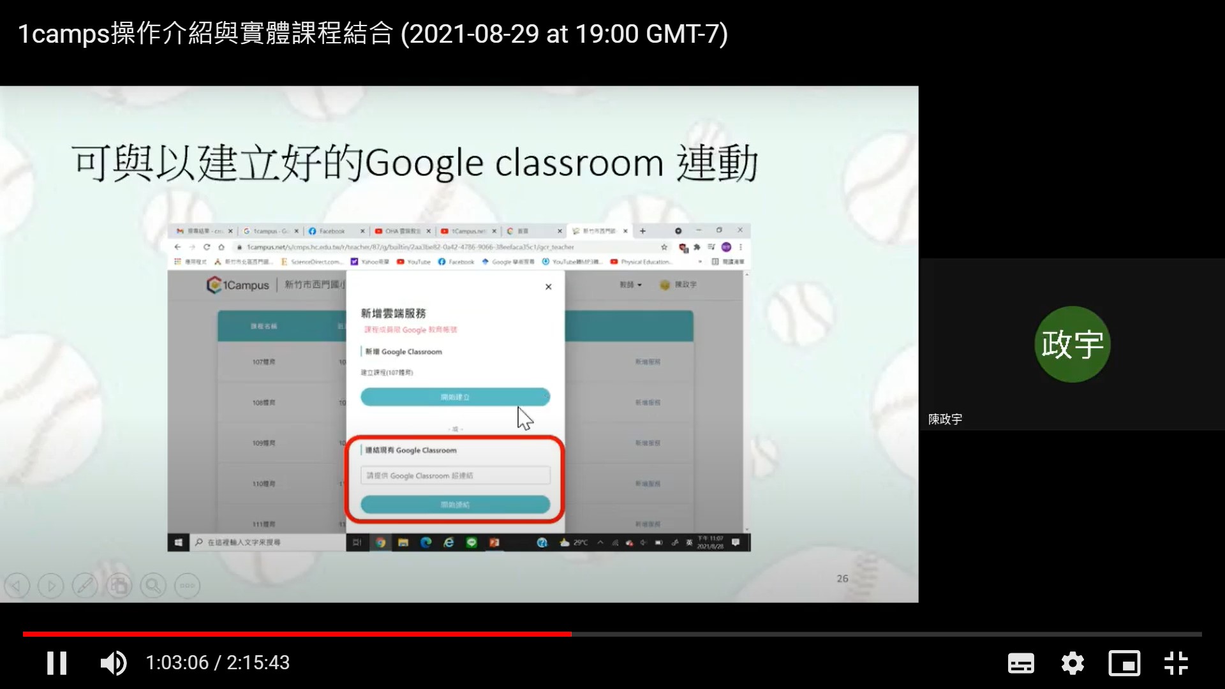Toggle subtitles/closed captions
The image size is (1225, 689).
pos(1021,663)
